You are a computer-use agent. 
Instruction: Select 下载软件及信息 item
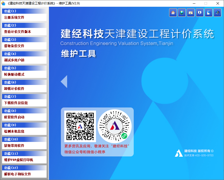24,103
